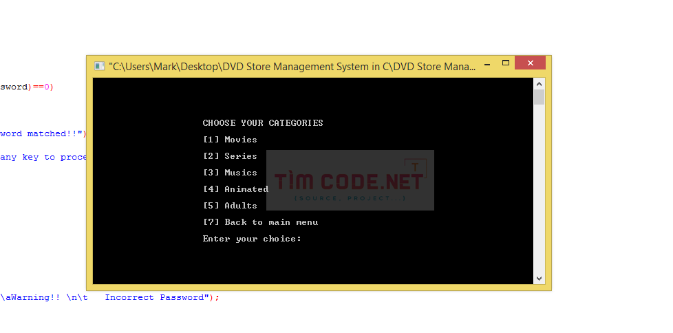
Task: Click the "[1] Movies" menu line
Action: coord(230,140)
